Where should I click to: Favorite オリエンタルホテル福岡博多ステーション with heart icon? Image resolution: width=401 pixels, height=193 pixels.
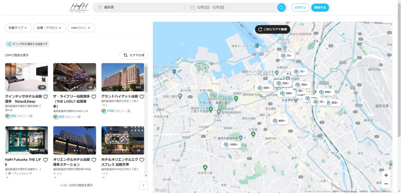94,160
